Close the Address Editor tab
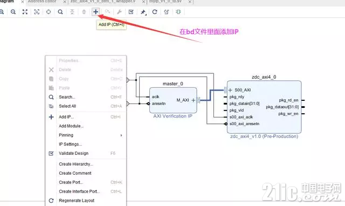Image resolution: width=345 pixels, height=206 pixels. (x=65, y=2)
